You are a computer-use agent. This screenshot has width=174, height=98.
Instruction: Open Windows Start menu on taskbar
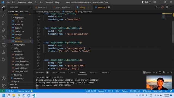4,95
